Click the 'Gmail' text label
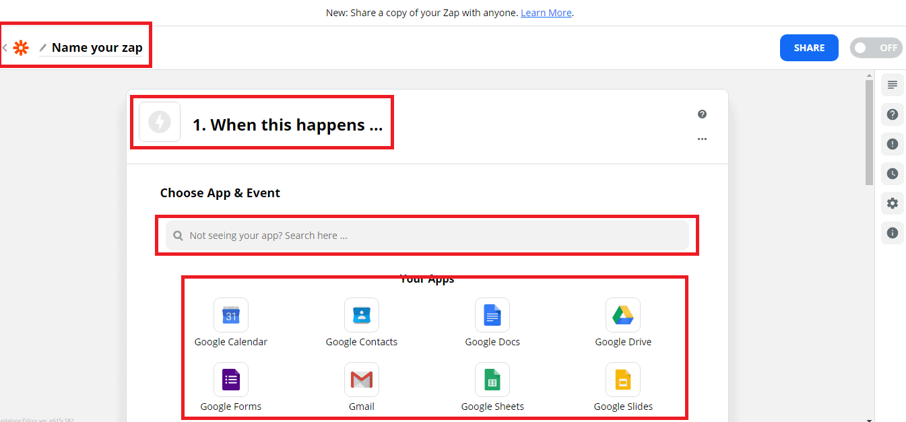906x422 pixels. point(362,407)
